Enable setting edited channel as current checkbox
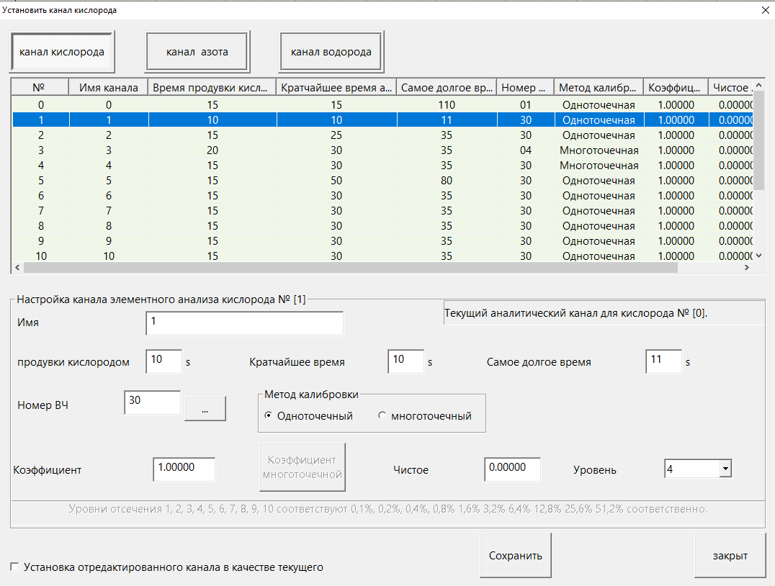This screenshot has width=775, height=586. click(x=15, y=567)
